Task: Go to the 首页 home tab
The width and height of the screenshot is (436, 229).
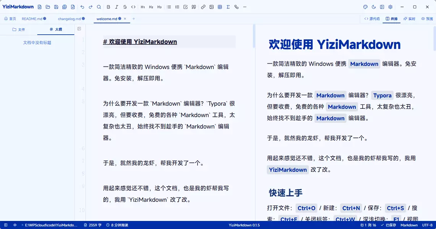Action: coord(10,19)
